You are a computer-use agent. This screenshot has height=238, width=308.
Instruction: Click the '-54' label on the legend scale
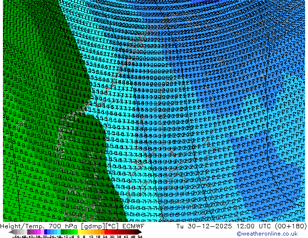coord(16,237)
